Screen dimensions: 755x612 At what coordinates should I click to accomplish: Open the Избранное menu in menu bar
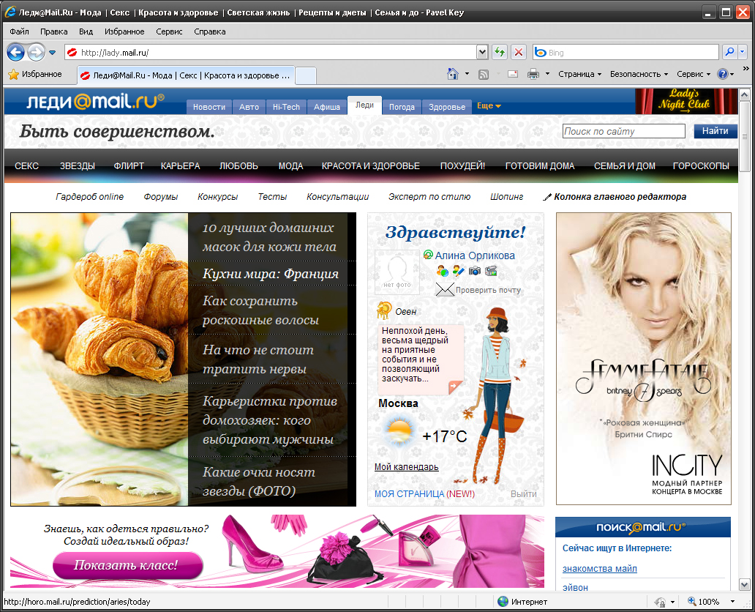124,31
